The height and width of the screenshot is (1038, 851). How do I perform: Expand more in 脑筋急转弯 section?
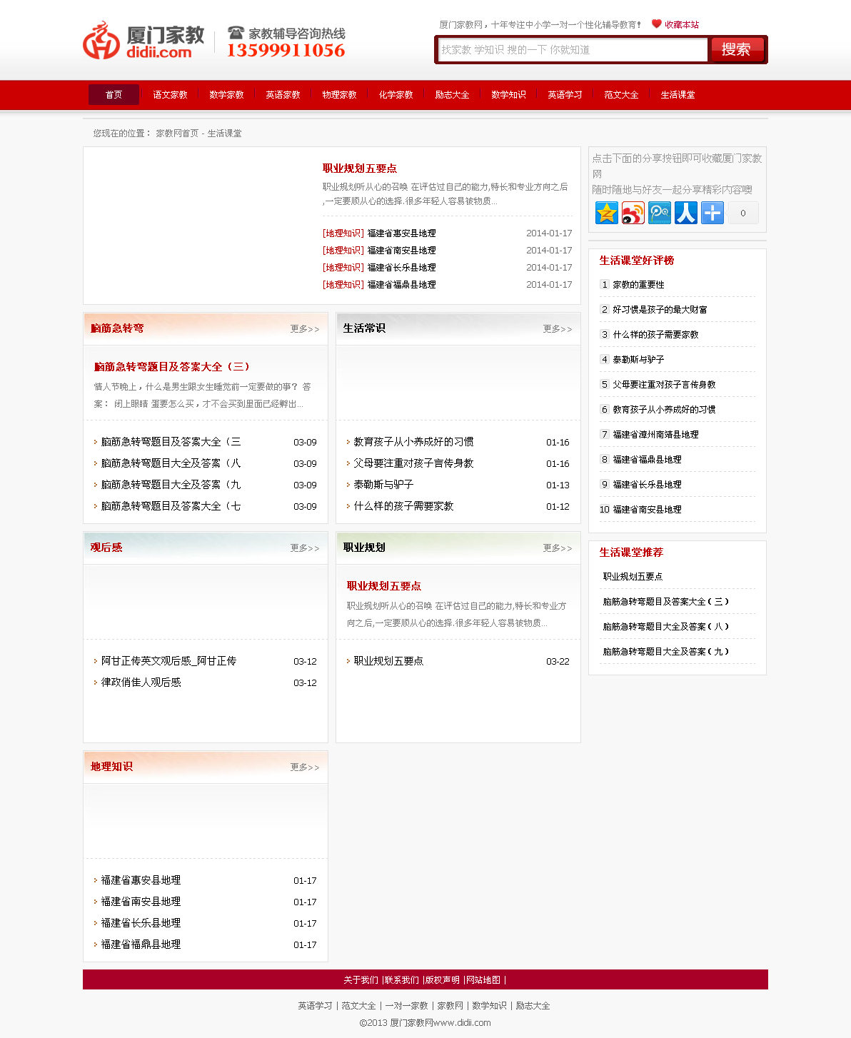(304, 329)
